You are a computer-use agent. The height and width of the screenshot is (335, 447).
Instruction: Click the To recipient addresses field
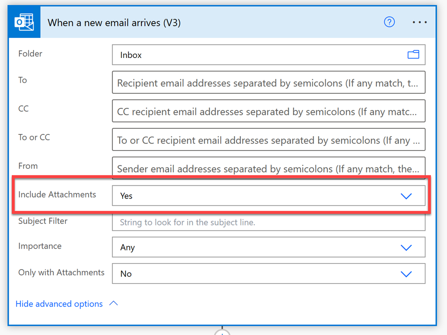(x=268, y=82)
